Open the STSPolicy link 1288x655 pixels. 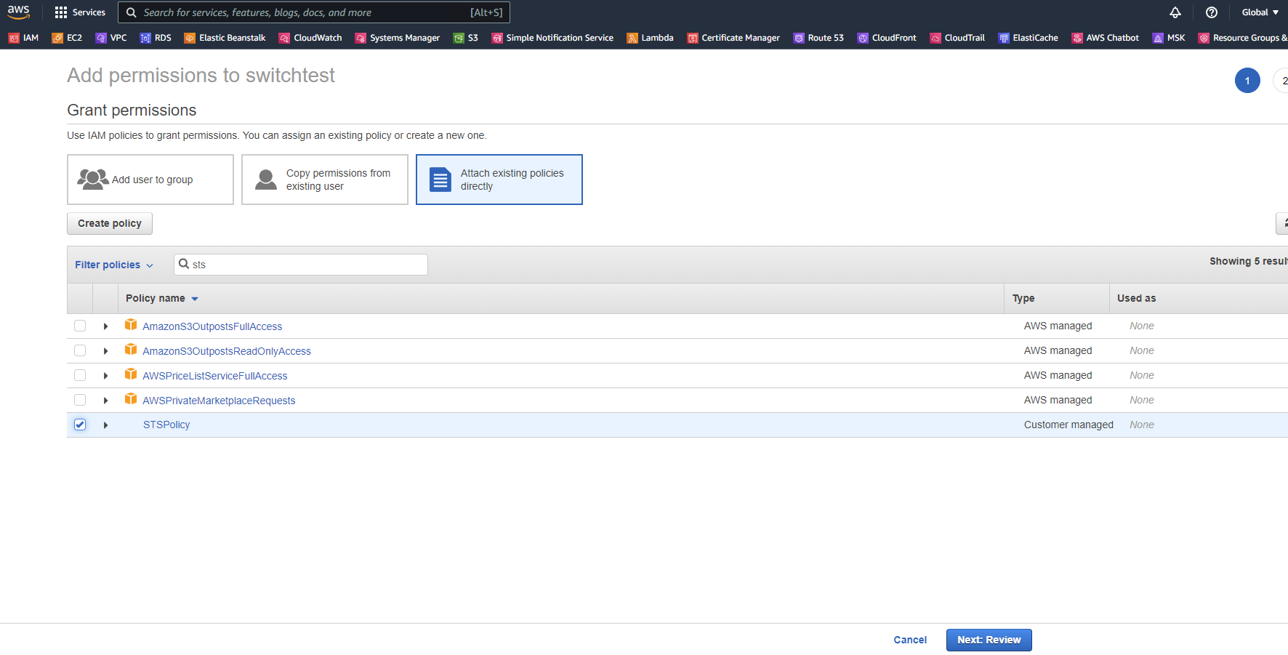(166, 425)
